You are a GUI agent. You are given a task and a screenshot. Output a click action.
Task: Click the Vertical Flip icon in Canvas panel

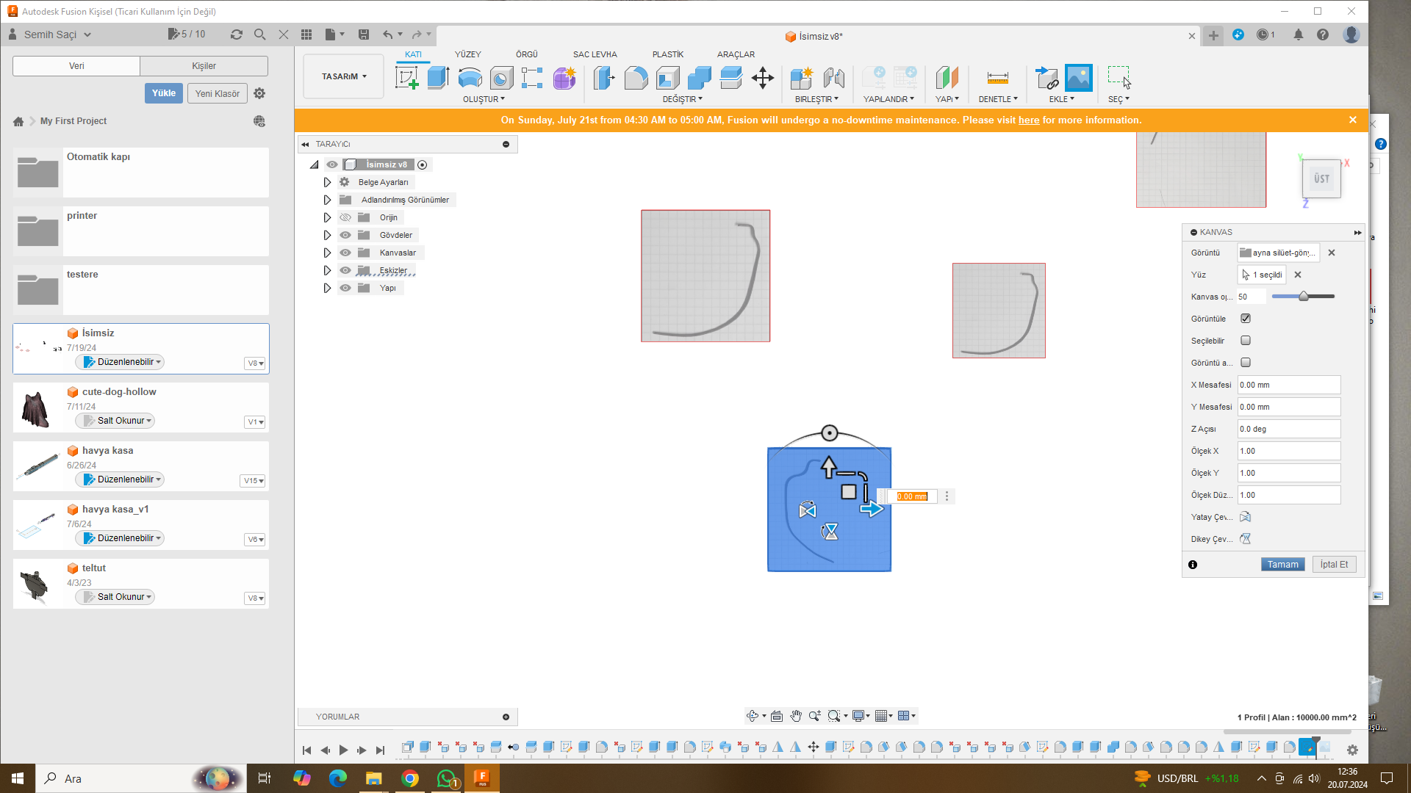[x=1245, y=539]
